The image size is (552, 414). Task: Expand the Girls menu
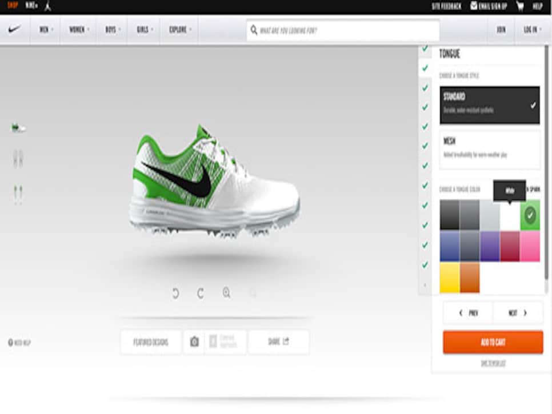coord(145,30)
